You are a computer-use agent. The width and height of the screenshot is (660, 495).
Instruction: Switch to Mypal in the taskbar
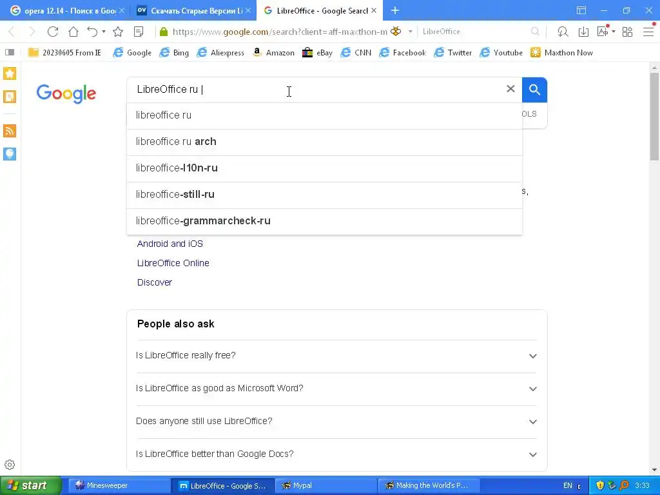pos(325,486)
